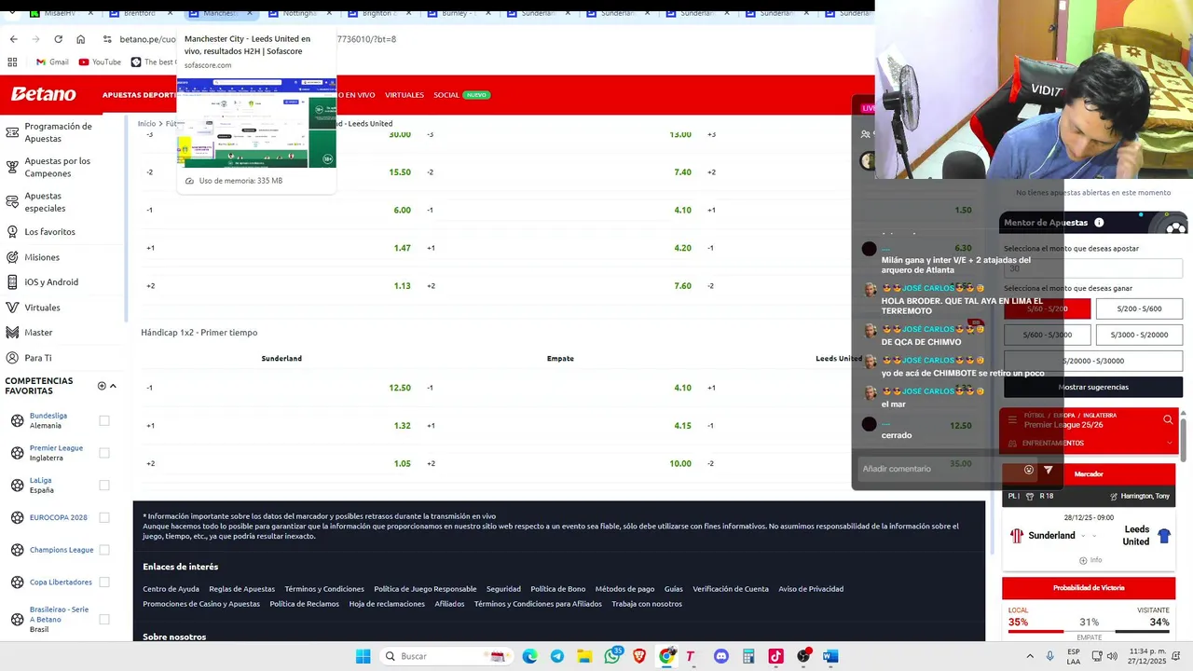Collapse the Competencias Favoritas section
1193x671 pixels.
click(113, 386)
